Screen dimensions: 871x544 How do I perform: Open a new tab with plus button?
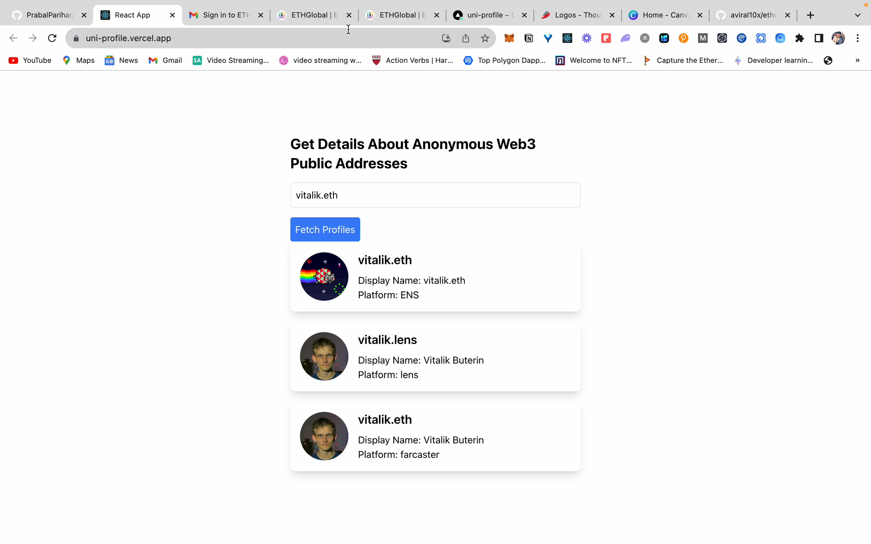coord(810,15)
